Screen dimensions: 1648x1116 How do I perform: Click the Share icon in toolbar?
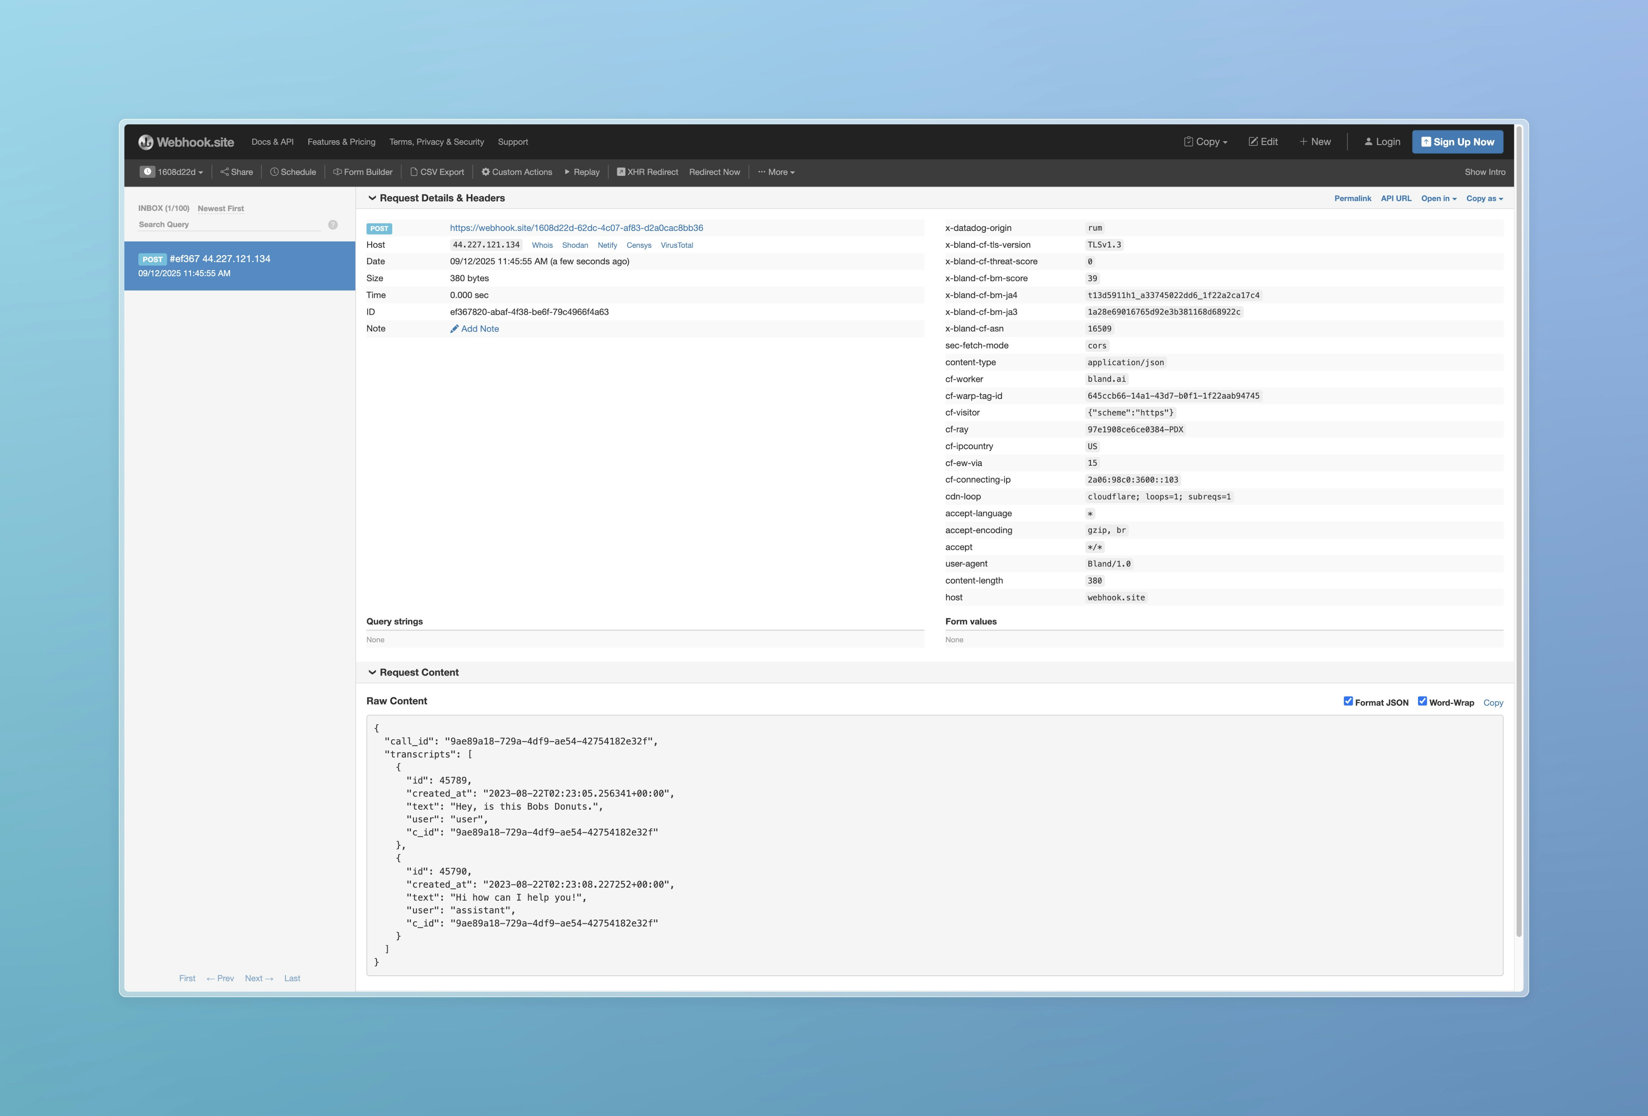click(x=224, y=172)
